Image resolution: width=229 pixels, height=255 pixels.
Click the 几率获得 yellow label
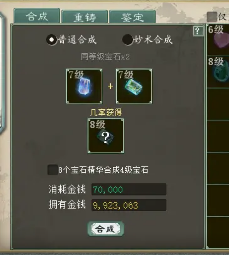click(106, 112)
